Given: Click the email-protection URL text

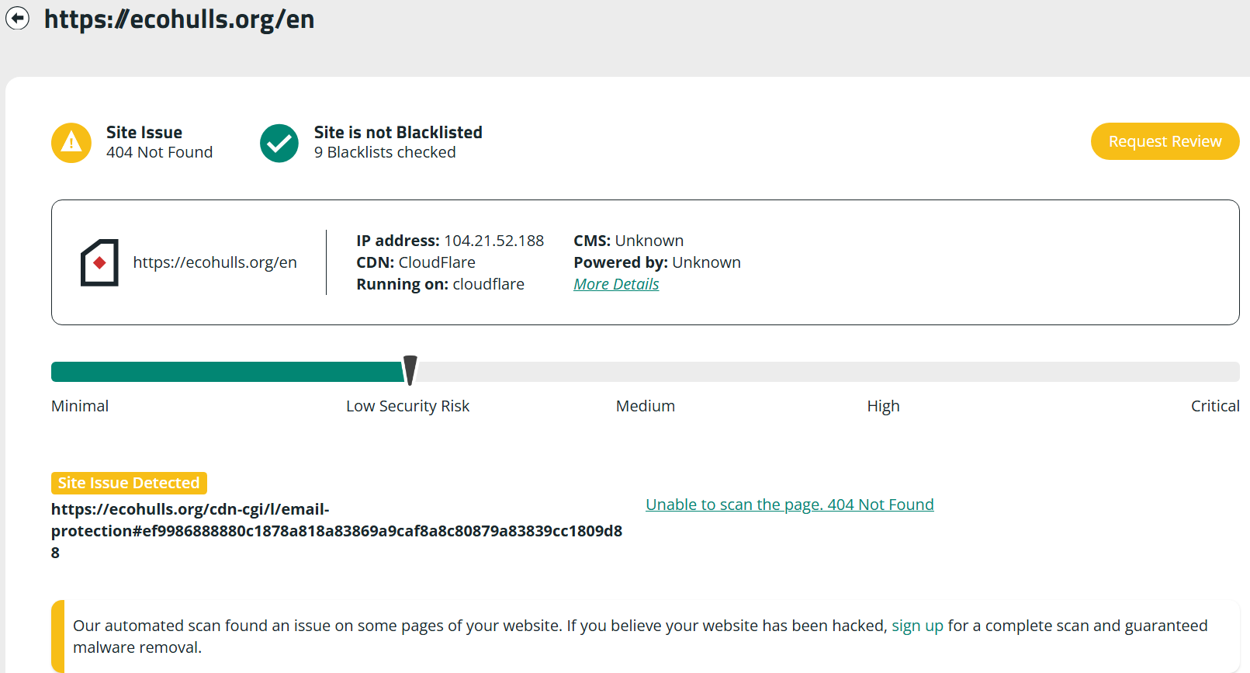Looking at the screenshot, I should point(337,531).
